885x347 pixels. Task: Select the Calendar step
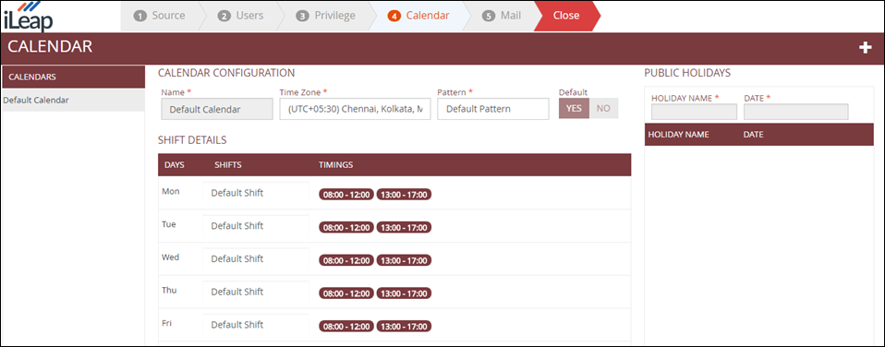point(418,16)
